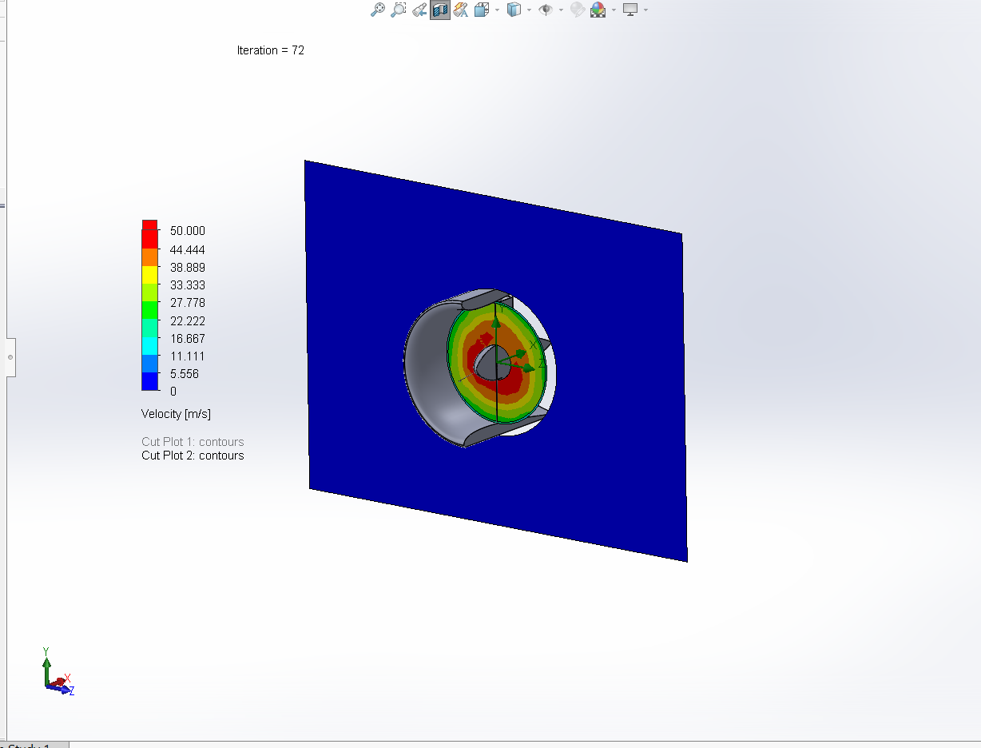Expand the View Orientation dropdown arrow
The width and height of the screenshot is (981, 748).
click(x=497, y=10)
